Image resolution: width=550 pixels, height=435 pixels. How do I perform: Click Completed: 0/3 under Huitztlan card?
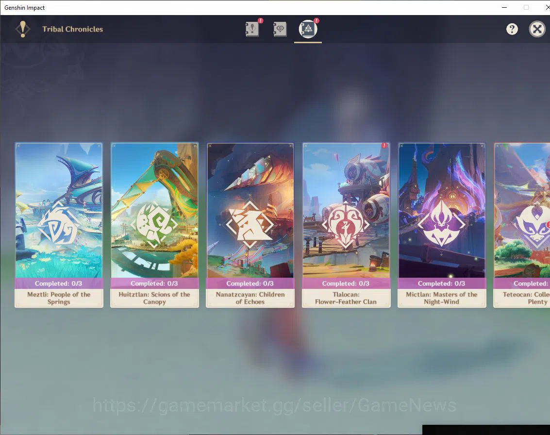click(x=154, y=284)
